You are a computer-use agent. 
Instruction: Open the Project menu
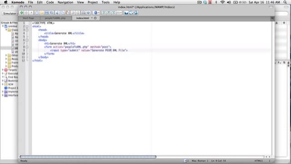[93, 2]
